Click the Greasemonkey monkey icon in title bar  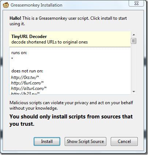pos(6,5)
